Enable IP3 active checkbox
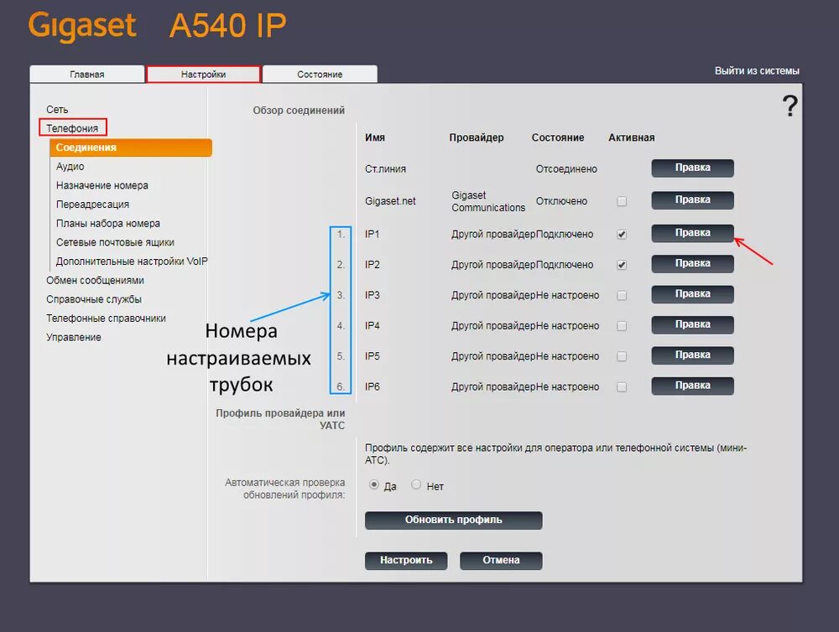 tap(621, 295)
